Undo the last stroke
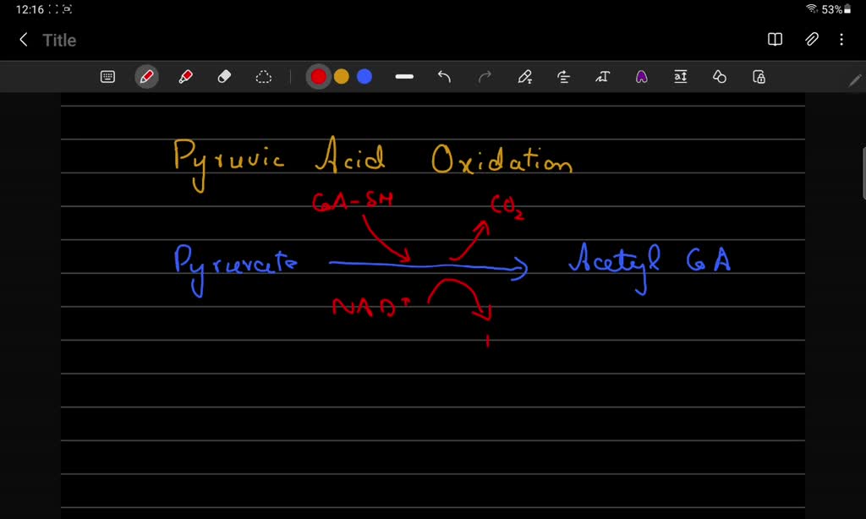 [443, 76]
